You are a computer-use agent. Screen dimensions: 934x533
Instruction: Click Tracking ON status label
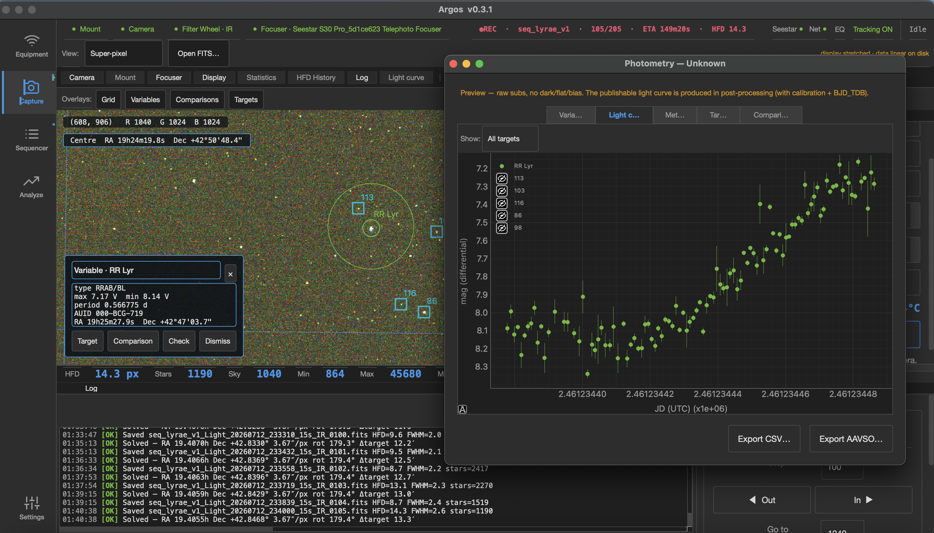click(872, 29)
